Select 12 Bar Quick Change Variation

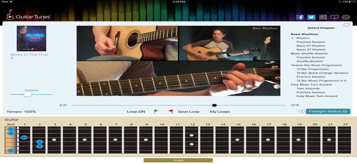[322, 73]
